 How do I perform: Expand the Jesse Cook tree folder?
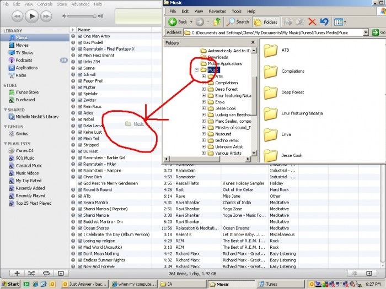(x=203, y=108)
